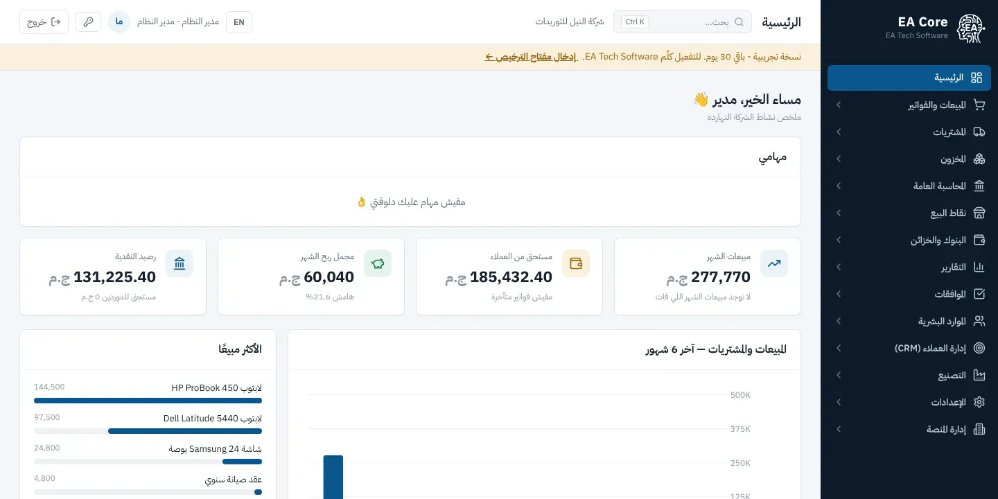Image resolution: width=998 pixels, height=499 pixels.
Task: Expand the التقارير chevron
Action: tap(839, 267)
